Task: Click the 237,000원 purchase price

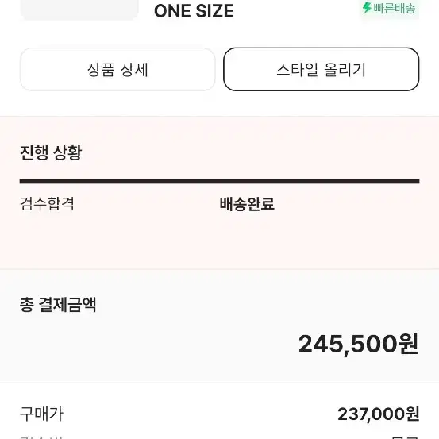Action: pos(379,414)
